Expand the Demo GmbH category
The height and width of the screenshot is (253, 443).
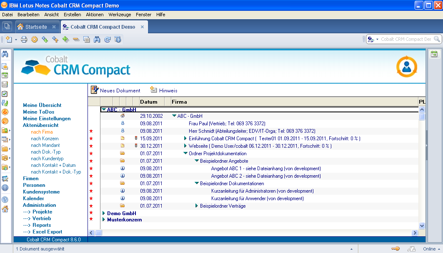click(104, 213)
